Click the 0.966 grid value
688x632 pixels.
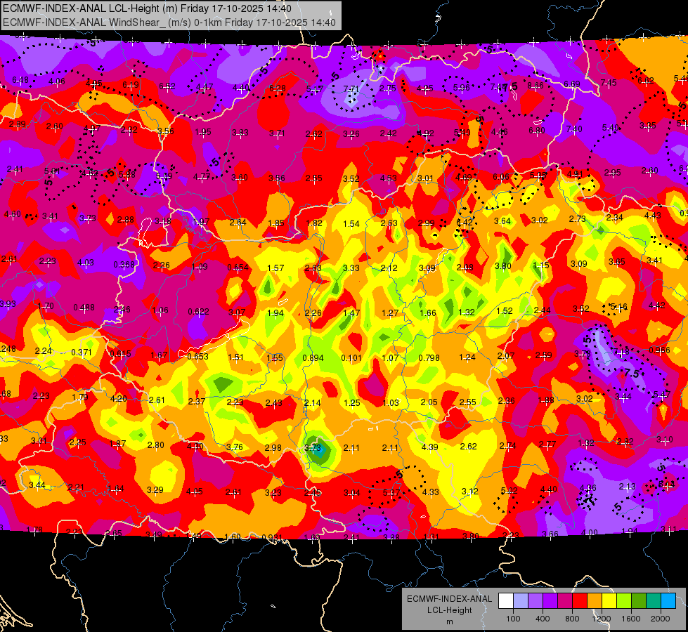pos(659,350)
